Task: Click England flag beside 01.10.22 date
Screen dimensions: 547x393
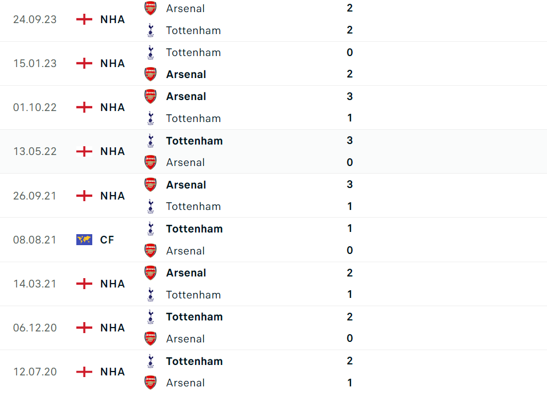Action: pyautogui.click(x=84, y=107)
